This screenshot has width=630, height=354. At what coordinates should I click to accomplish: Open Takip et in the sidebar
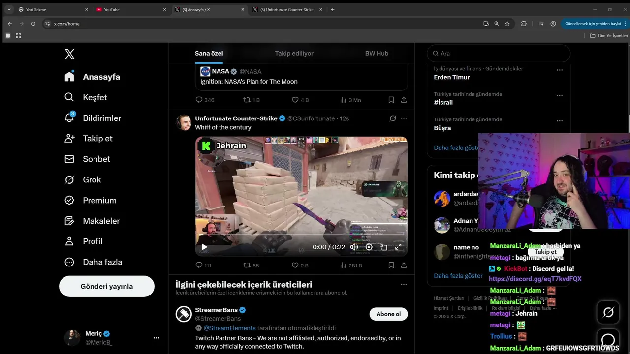[x=89, y=138]
